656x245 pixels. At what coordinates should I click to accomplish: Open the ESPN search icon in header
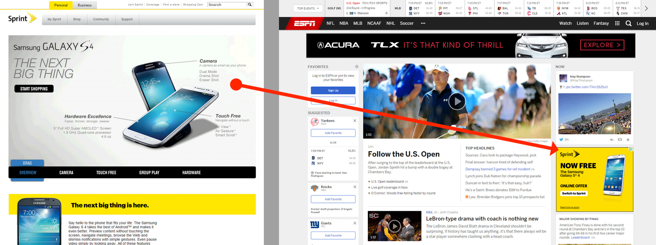628,24
